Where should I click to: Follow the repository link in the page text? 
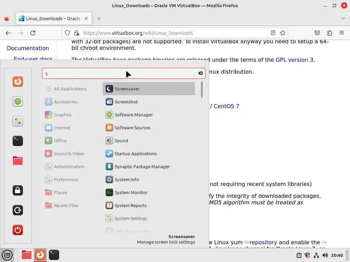click(263, 243)
